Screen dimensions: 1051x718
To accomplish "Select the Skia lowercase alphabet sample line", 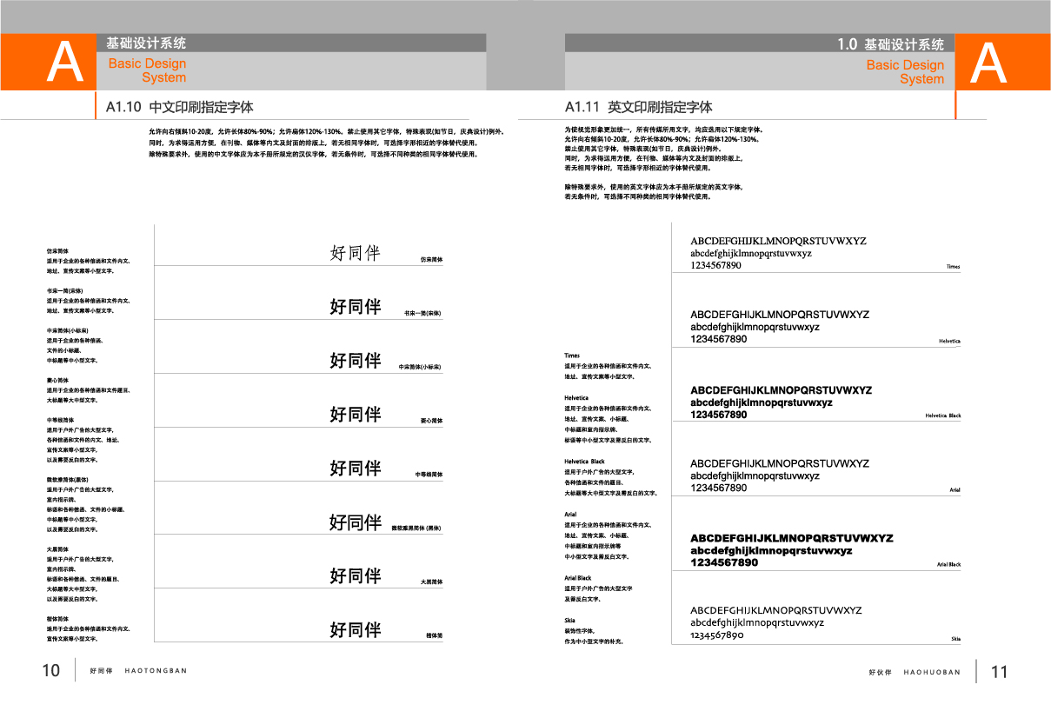I will point(757,622).
